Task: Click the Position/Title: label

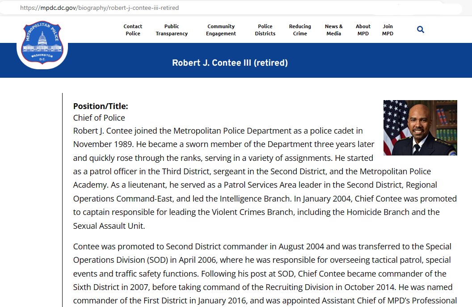Action: coord(101,106)
